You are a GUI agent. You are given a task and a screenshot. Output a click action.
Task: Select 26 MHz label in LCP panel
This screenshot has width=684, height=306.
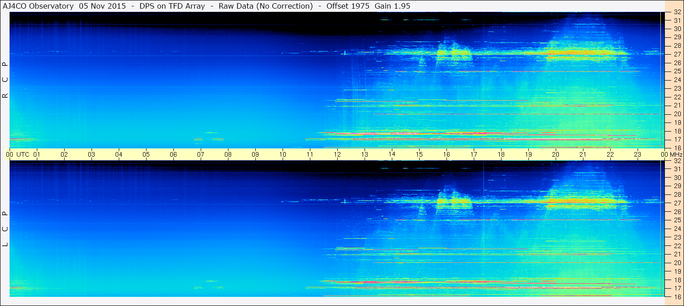[x=677, y=212]
